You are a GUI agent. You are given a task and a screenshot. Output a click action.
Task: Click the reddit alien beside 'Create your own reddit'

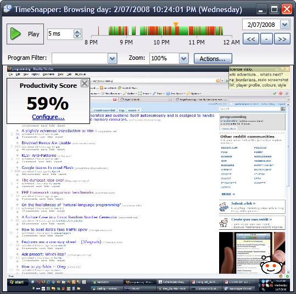coord(224,223)
